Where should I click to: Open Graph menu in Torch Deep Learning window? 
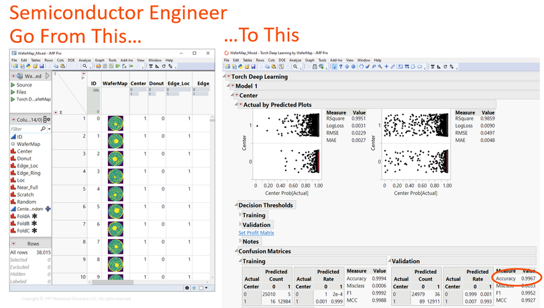[310, 60]
